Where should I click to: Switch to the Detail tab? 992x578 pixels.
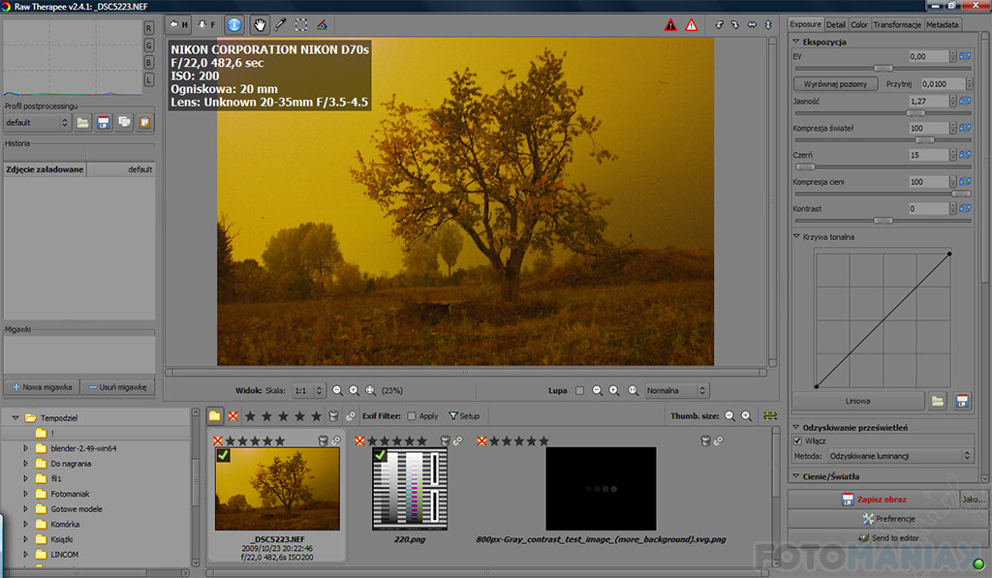pos(835,24)
